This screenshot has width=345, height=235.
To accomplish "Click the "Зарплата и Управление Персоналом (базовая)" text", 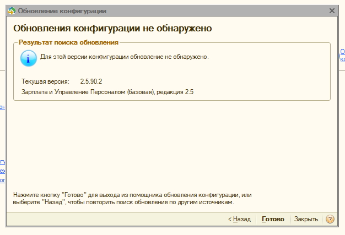I will [88, 92].
